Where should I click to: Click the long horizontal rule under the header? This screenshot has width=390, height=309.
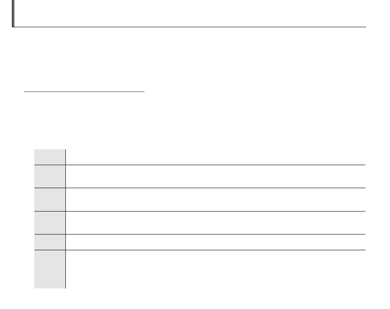pyautogui.click(x=190, y=27)
